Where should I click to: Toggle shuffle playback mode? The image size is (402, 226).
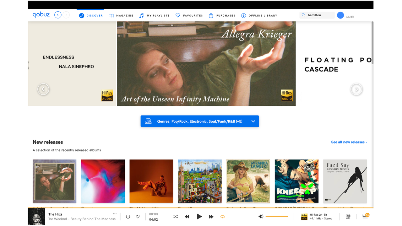(176, 217)
